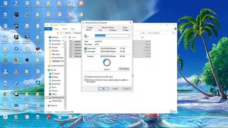Open the File menu in Explorer
This screenshot has width=228, height=128.
48,29
